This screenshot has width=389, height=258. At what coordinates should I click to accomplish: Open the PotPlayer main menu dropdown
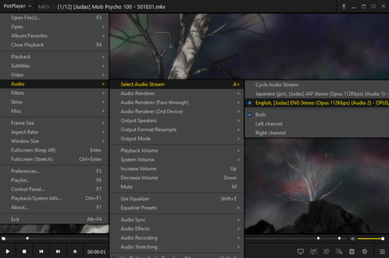(17, 6)
